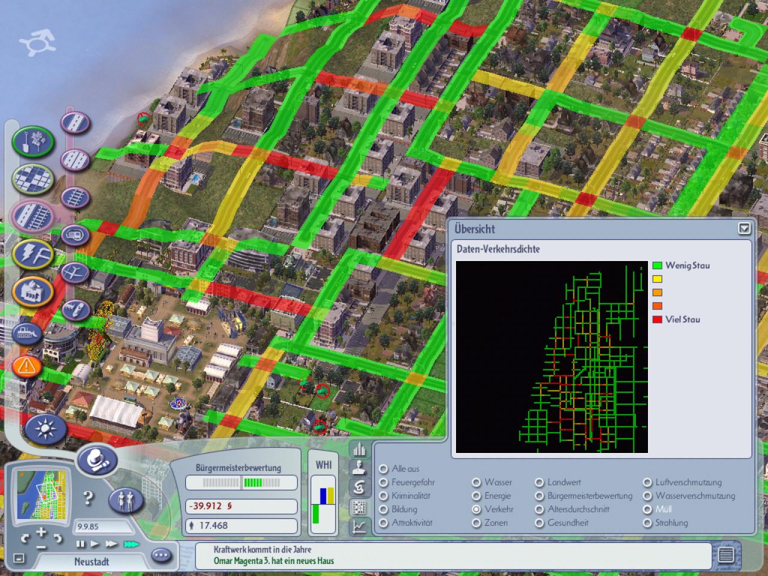Open the landscaping tools with shovel and tree

coord(33,142)
